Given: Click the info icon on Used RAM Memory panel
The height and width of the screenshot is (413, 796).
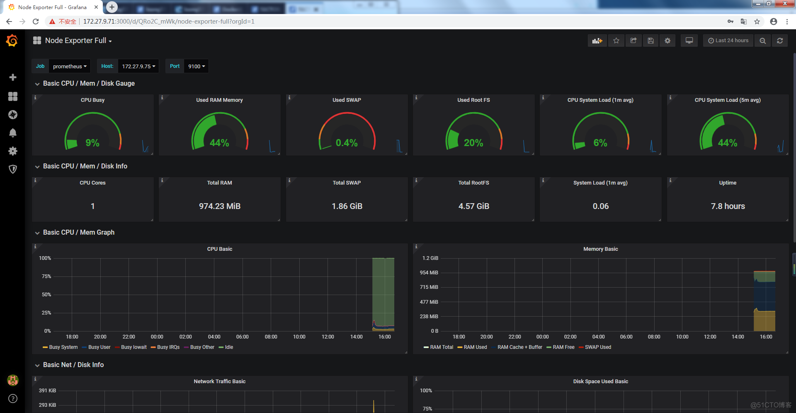Looking at the screenshot, I should 162,98.
